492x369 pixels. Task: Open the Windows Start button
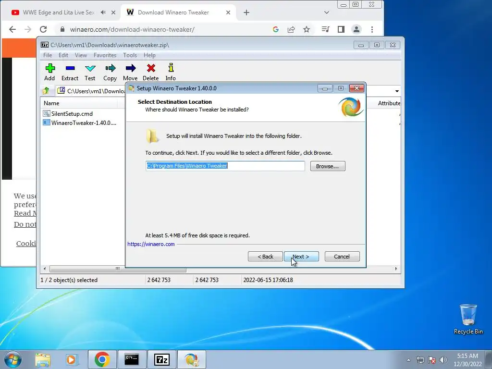[13, 359]
